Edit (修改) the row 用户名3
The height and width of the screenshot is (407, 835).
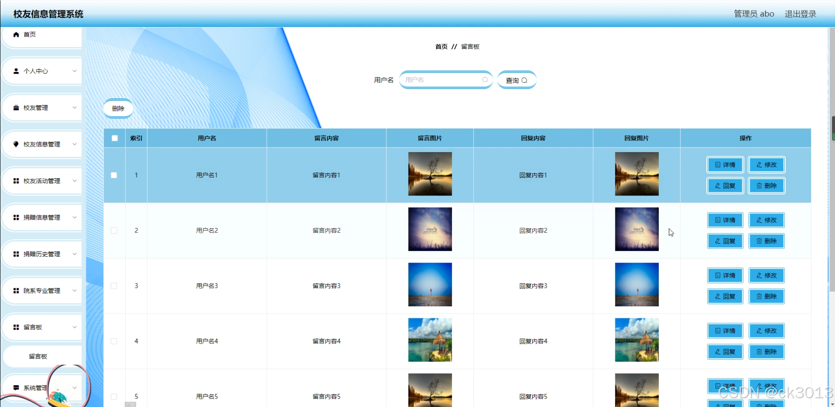[767, 275]
